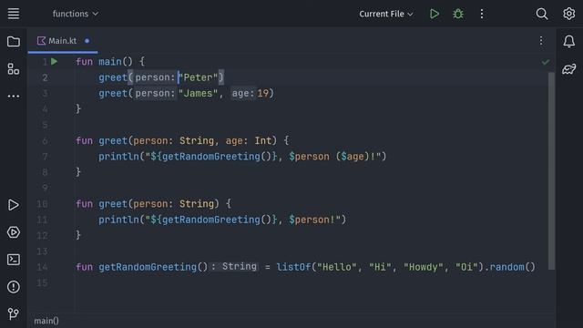The width and height of the screenshot is (583, 328).
Task: Start debugging with the bug icon
Action: pos(458,15)
